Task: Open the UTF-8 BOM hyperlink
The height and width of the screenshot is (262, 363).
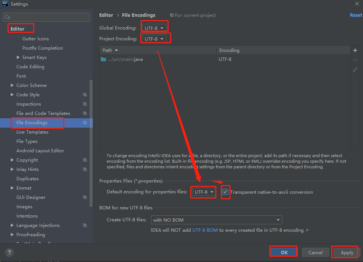Action: point(205,230)
